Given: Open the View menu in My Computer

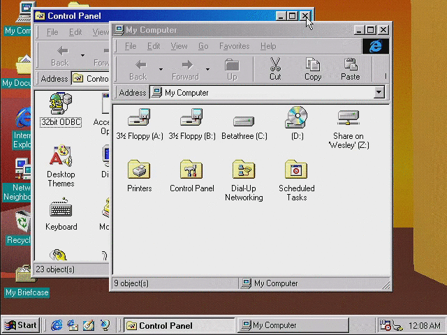Looking at the screenshot, I should pos(179,46).
